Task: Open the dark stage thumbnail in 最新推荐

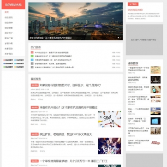Action: [155, 80]
